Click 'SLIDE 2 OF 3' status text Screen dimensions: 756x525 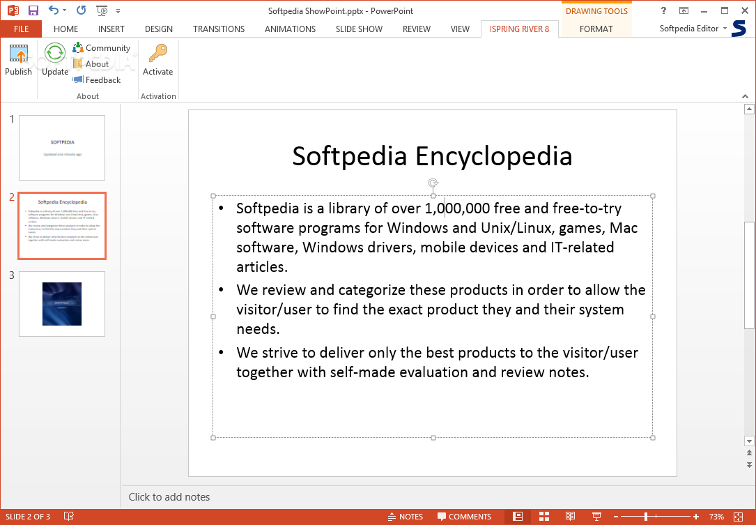tap(27, 517)
